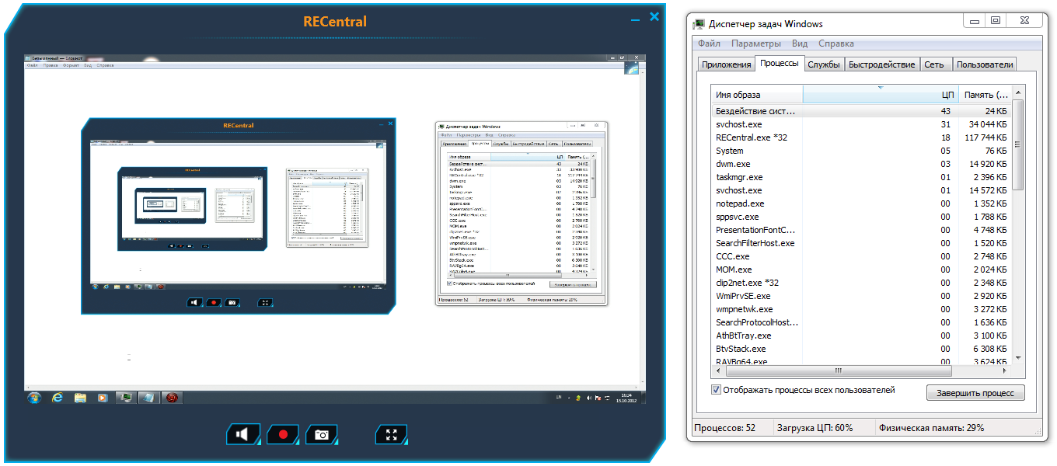The image size is (1057, 466).
Task: Select the 'SearchProtocolHost...' process row
Action: tap(862, 322)
